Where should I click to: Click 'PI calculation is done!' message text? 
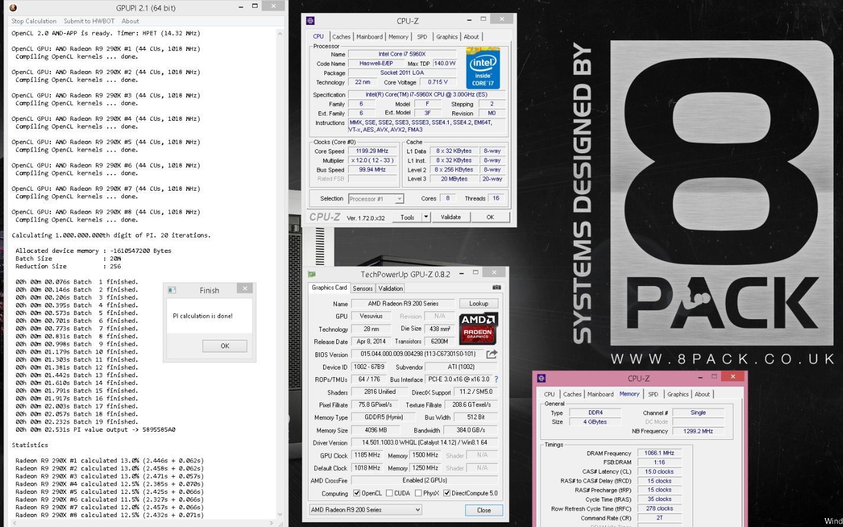tap(203, 316)
